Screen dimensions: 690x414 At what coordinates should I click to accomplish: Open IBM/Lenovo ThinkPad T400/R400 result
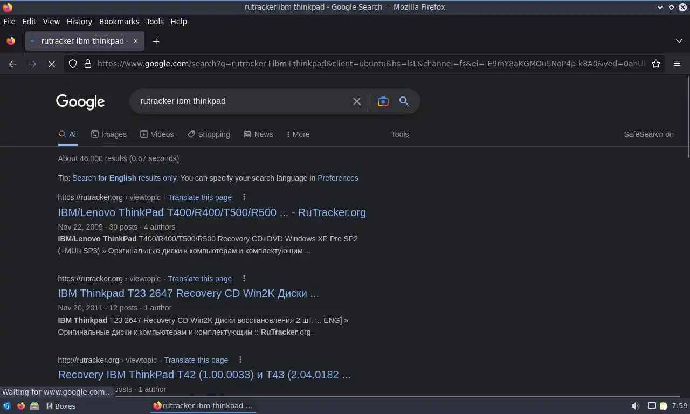tap(212, 212)
